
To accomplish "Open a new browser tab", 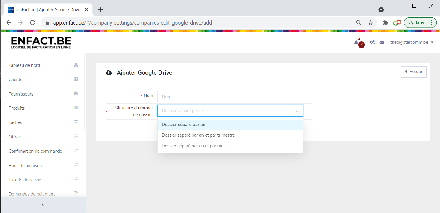I will point(100,9).
